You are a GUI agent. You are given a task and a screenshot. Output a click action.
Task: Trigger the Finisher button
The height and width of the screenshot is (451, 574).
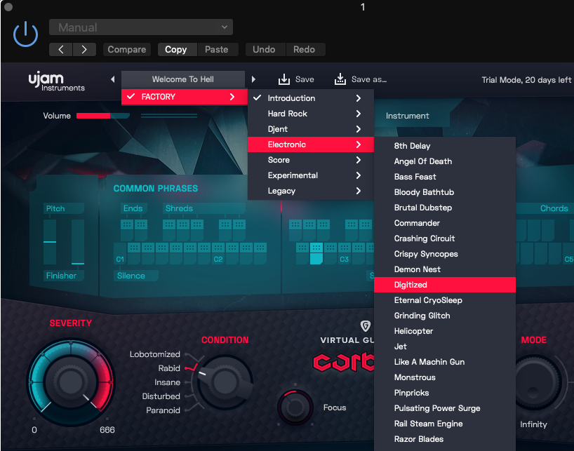63,276
